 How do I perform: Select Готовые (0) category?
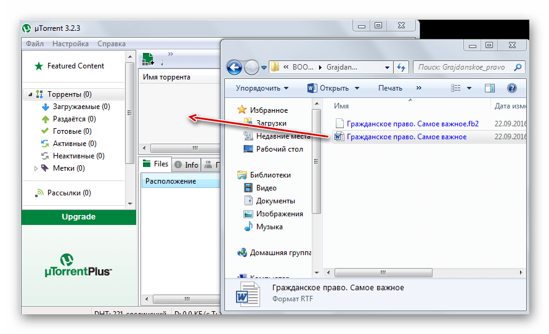pos(67,131)
